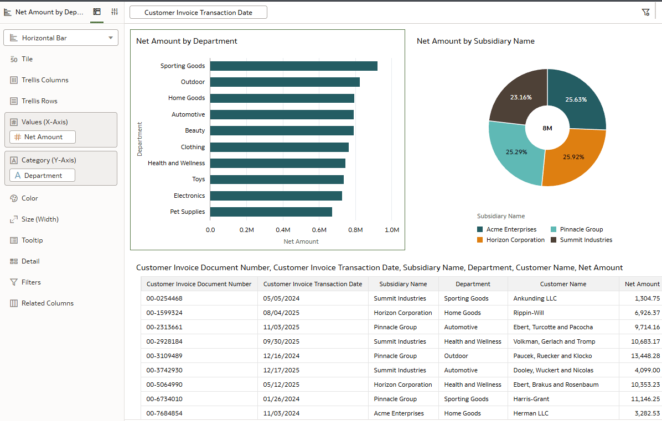This screenshot has width=662, height=421.
Task: Select the Grammar panel icon
Action: [x=96, y=11]
